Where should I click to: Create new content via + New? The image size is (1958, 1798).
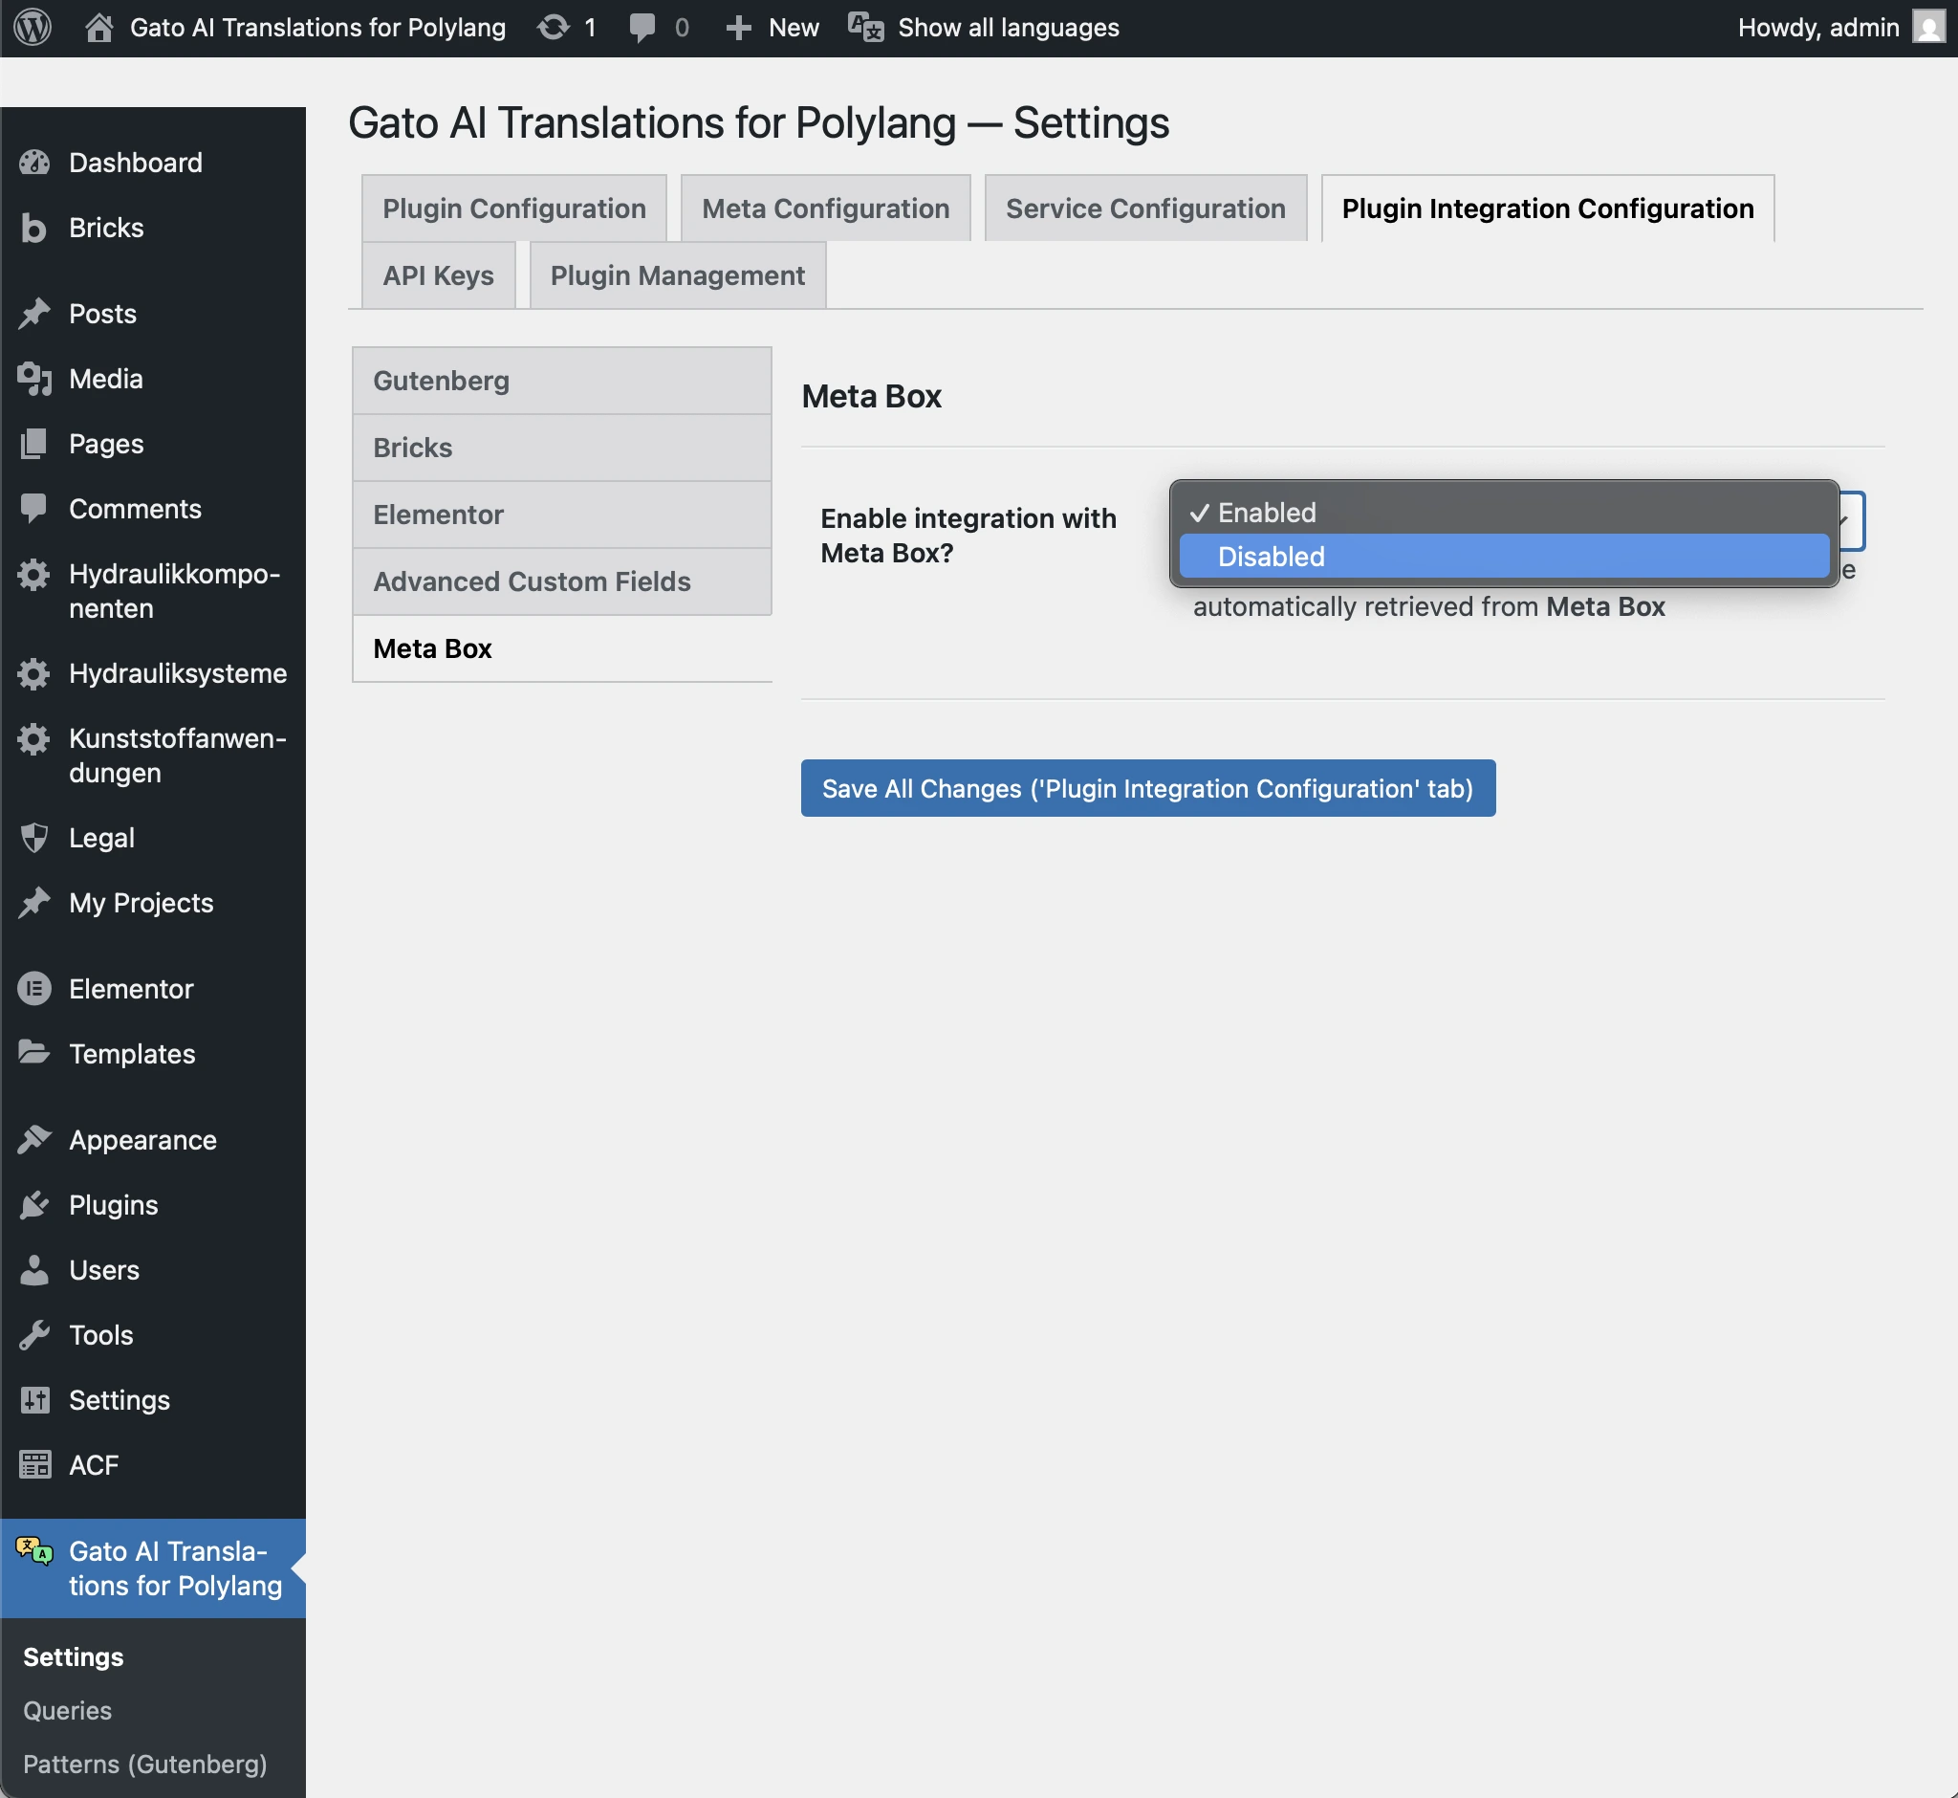click(x=772, y=27)
